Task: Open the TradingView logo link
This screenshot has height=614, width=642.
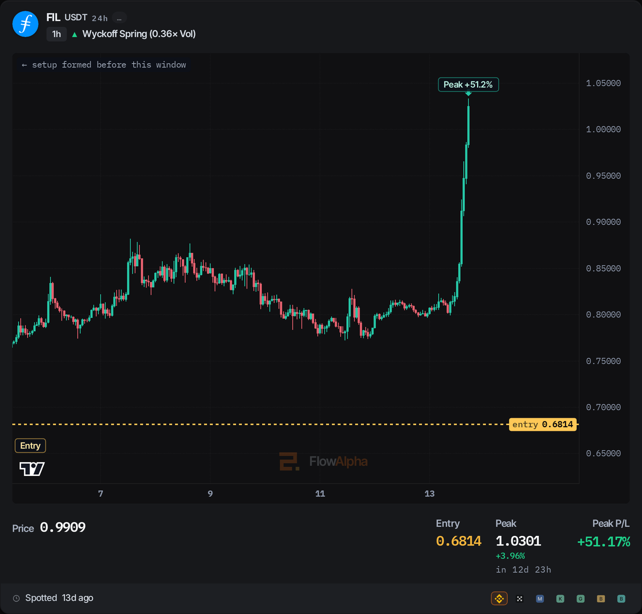Action: [32, 469]
